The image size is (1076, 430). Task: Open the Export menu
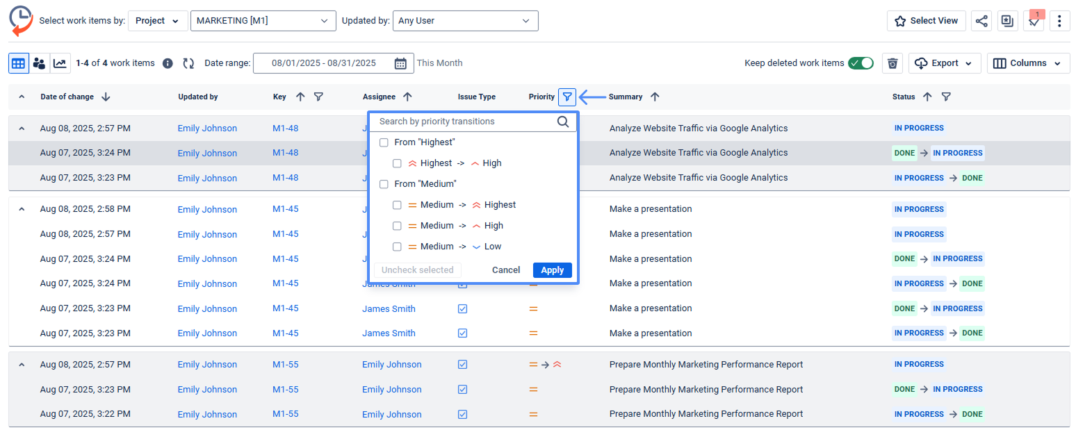pyautogui.click(x=944, y=63)
